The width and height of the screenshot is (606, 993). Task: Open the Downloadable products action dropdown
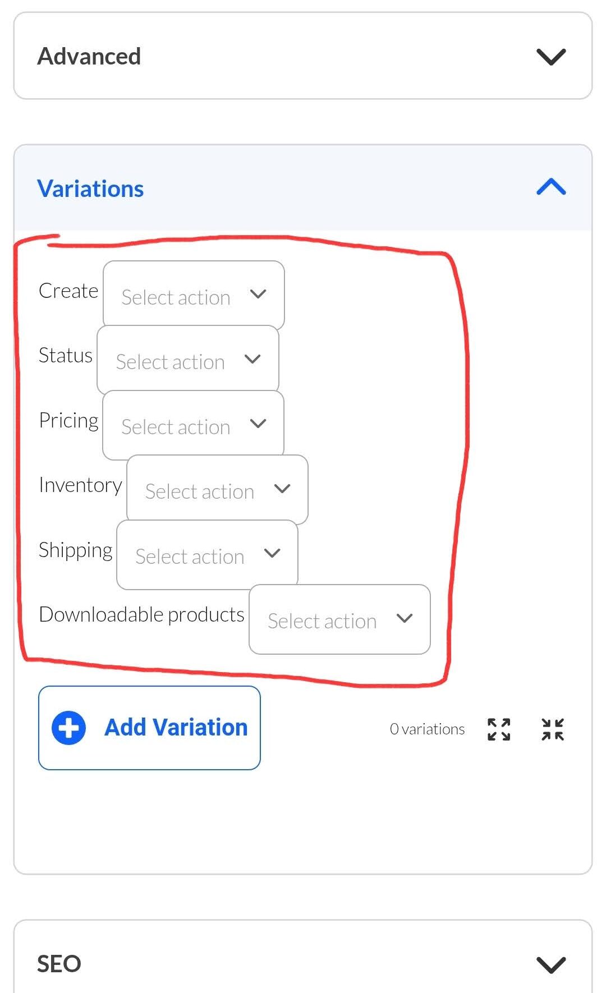339,619
